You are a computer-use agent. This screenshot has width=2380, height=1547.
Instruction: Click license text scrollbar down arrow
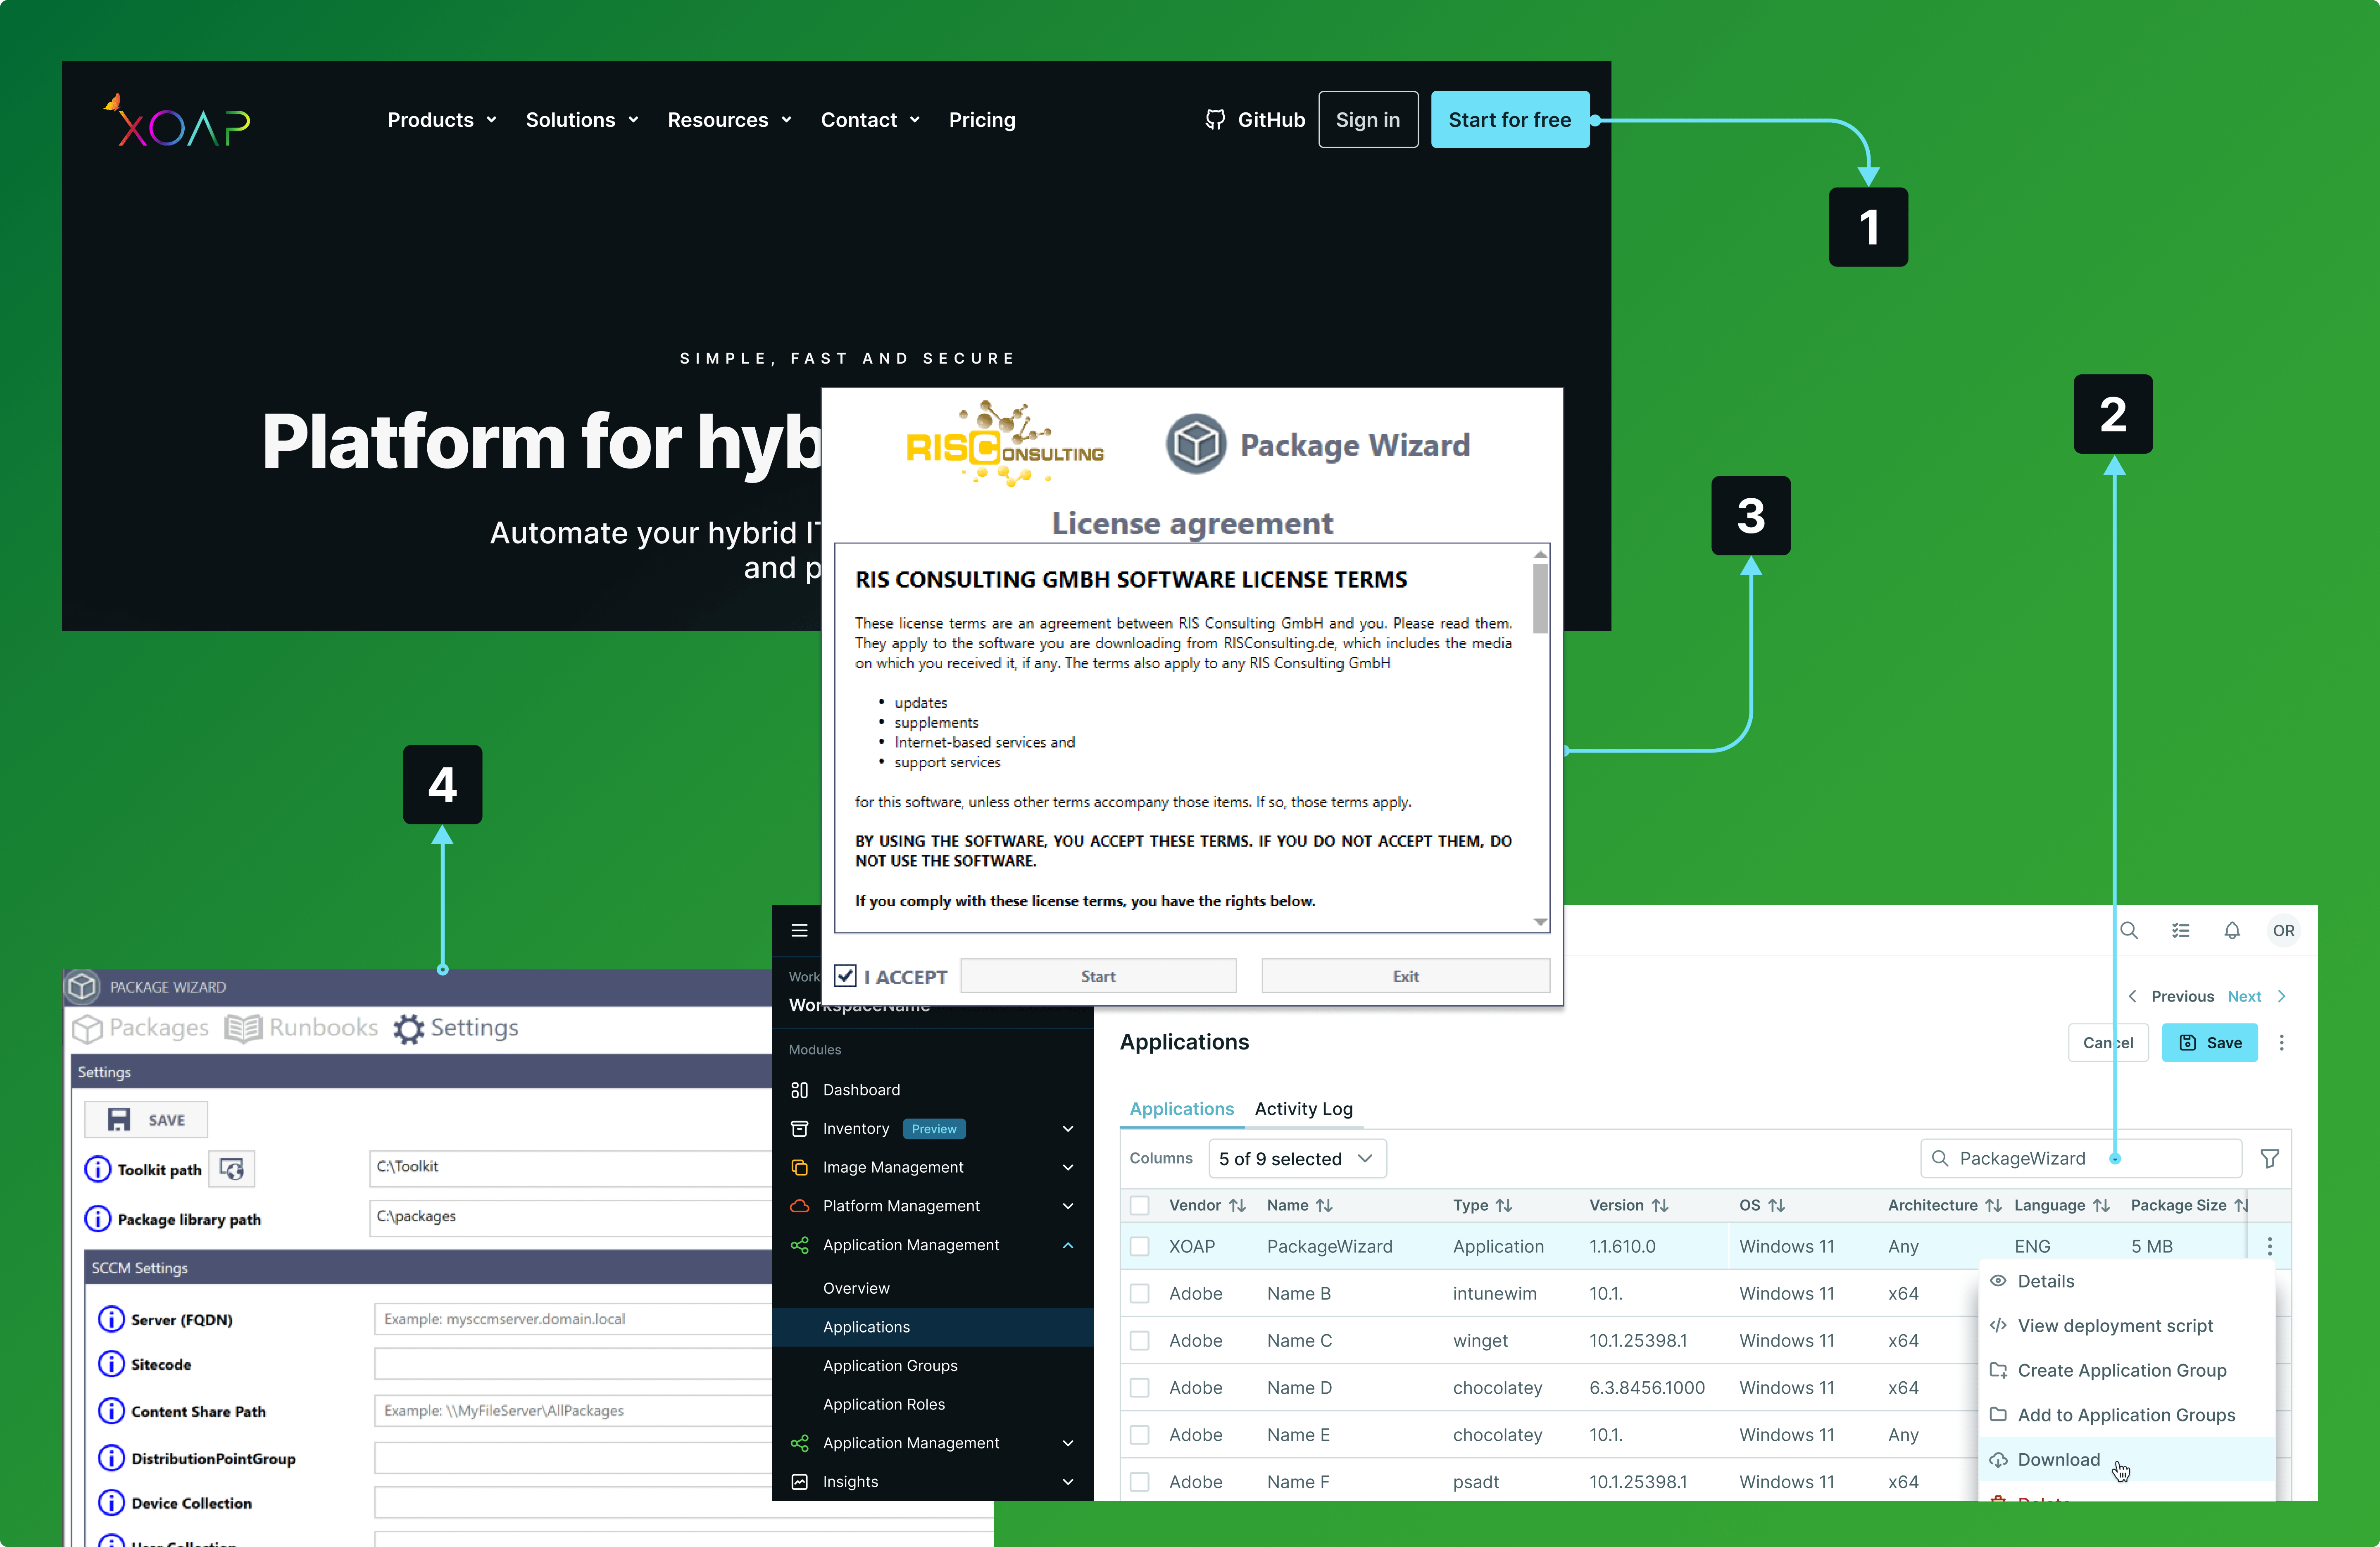click(1540, 922)
